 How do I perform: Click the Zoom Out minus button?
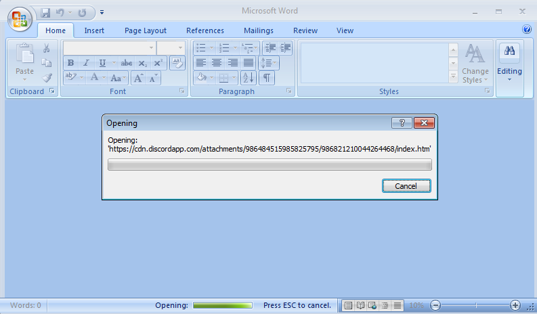435,305
